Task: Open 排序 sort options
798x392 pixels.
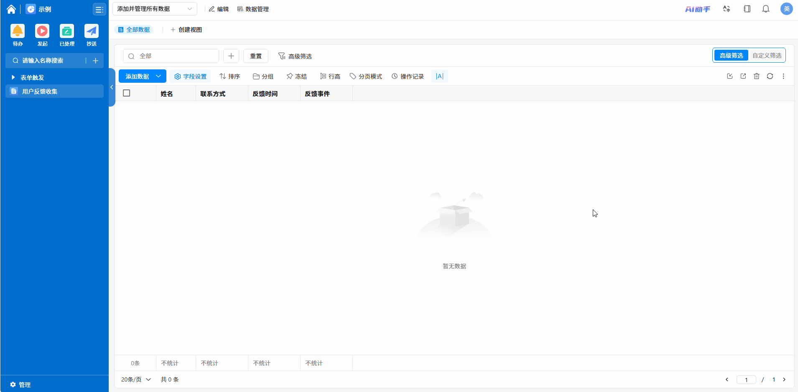Action: [x=230, y=76]
